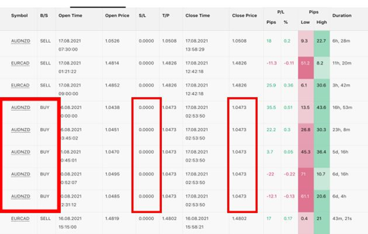Screen dimensions: 368x234
Task: Click High pips cell 30.6
Action: click(322, 90)
